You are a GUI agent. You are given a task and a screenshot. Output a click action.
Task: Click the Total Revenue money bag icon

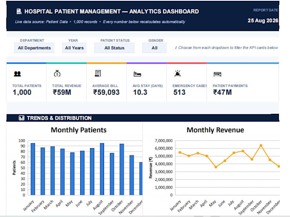tap(57, 73)
